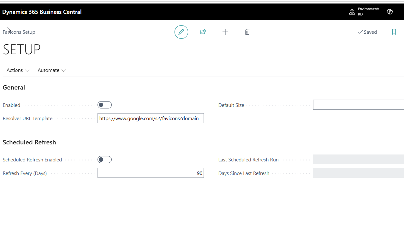Click Dynamics 365 Business Central title
The width and height of the screenshot is (404, 227).
[x=42, y=12]
